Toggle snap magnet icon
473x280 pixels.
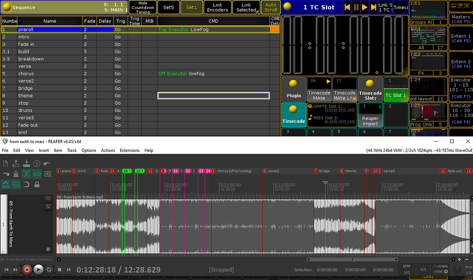26,184
